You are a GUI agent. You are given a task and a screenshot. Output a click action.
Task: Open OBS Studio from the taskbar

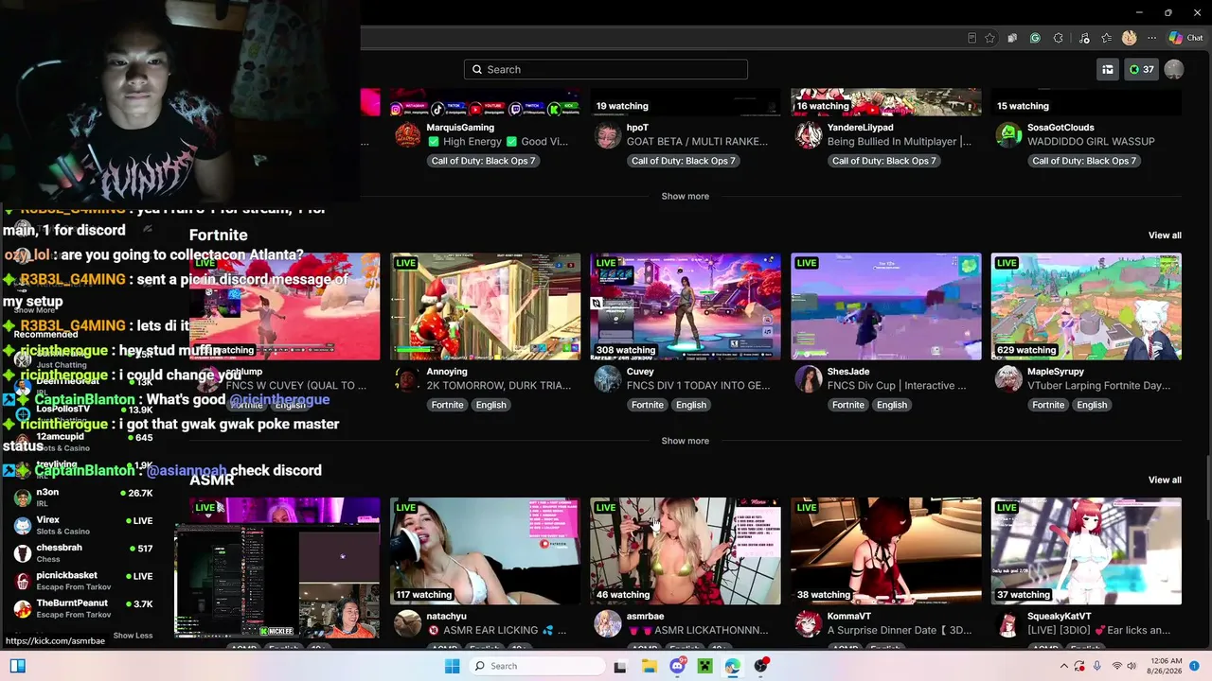pos(760,666)
